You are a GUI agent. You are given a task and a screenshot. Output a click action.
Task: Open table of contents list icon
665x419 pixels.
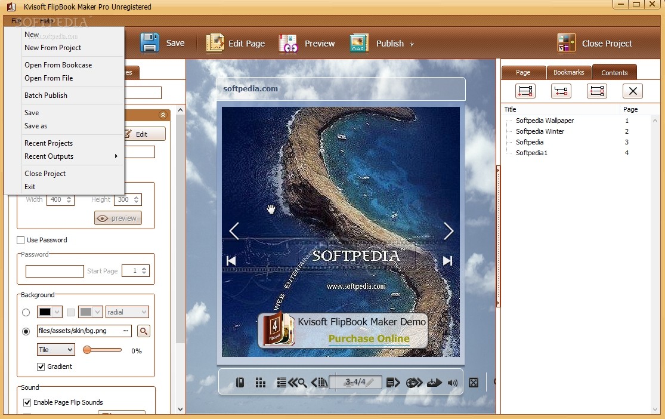(281, 383)
